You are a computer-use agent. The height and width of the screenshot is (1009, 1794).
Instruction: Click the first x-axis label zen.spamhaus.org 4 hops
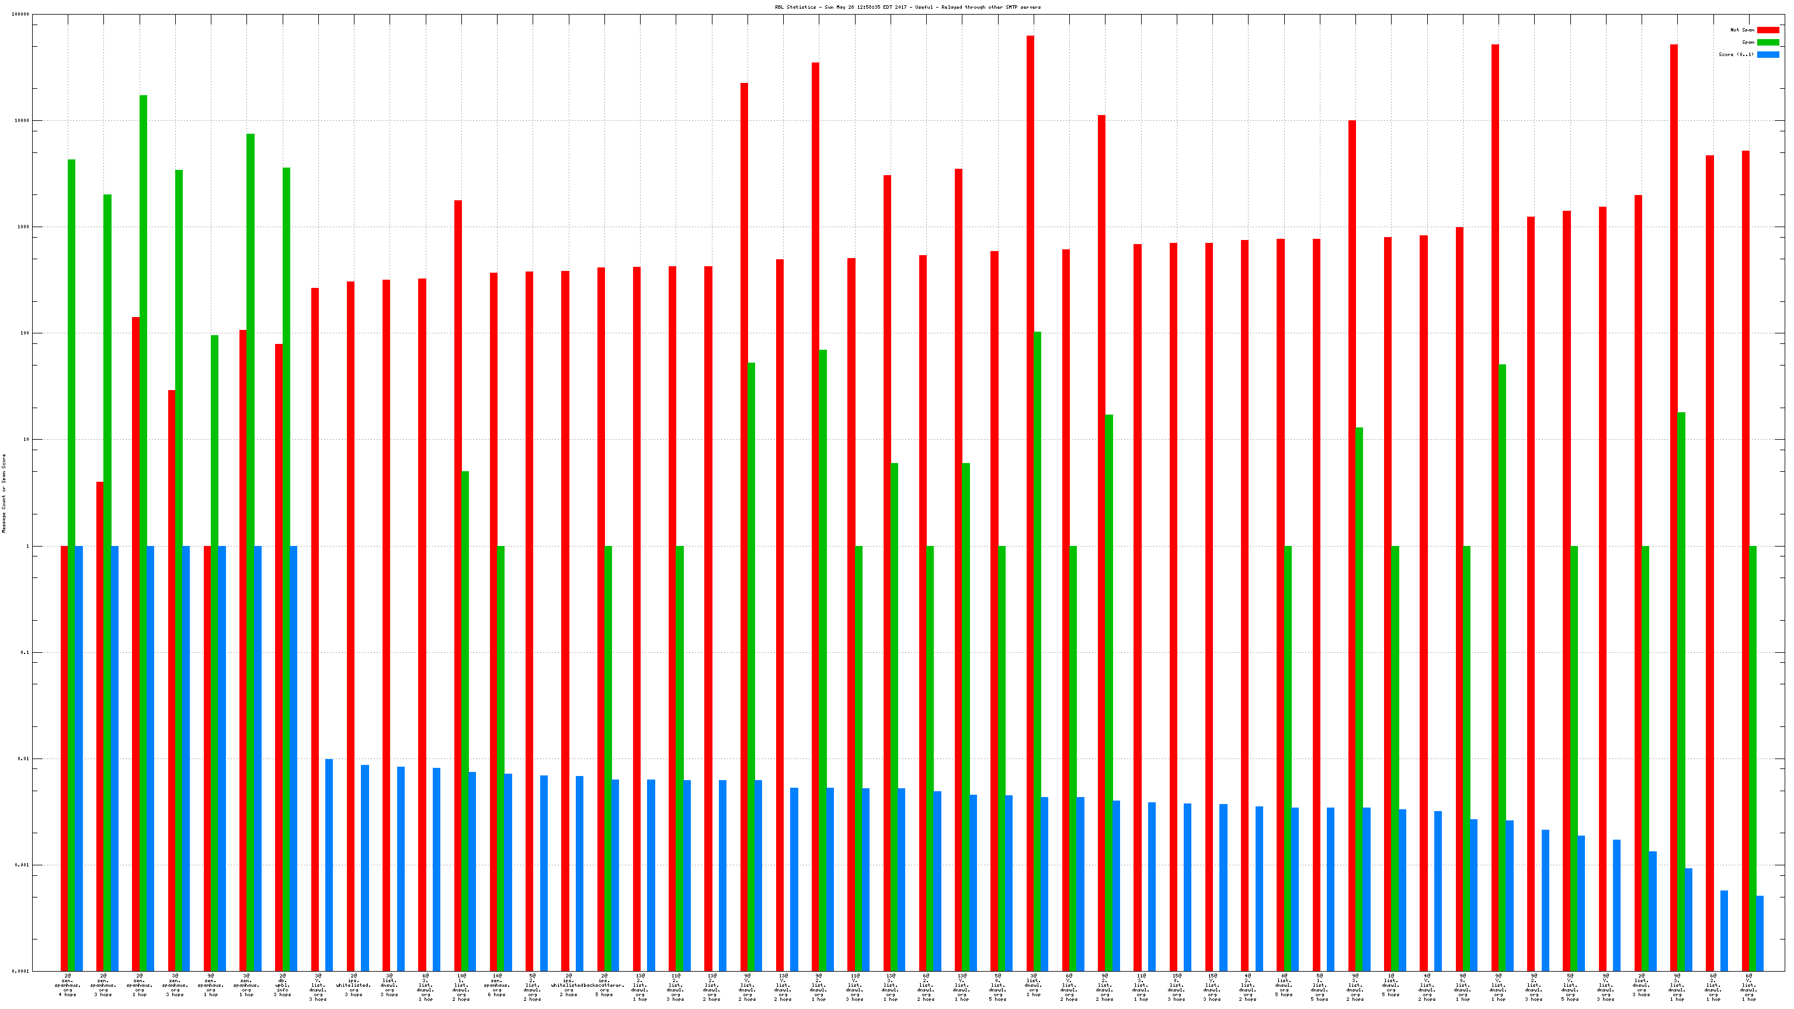[68, 985]
